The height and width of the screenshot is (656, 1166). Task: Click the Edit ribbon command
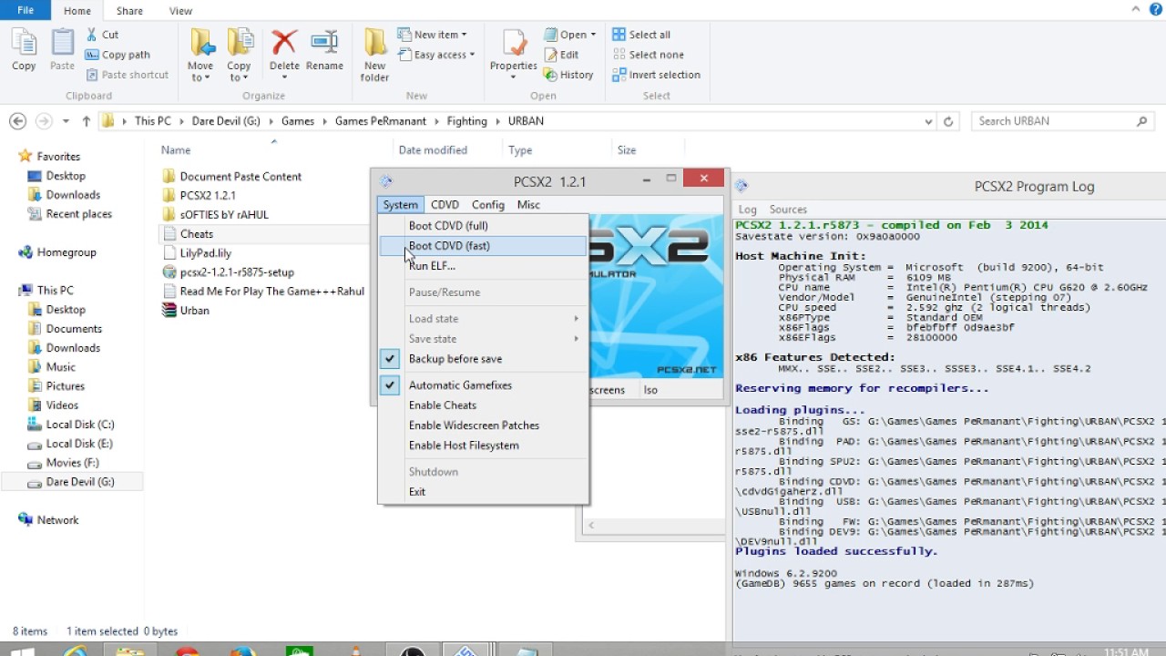coord(562,55)
